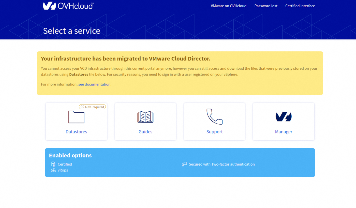
Task: Open the Password lost page
Action: pyautogui.click(x=266, y=6)
